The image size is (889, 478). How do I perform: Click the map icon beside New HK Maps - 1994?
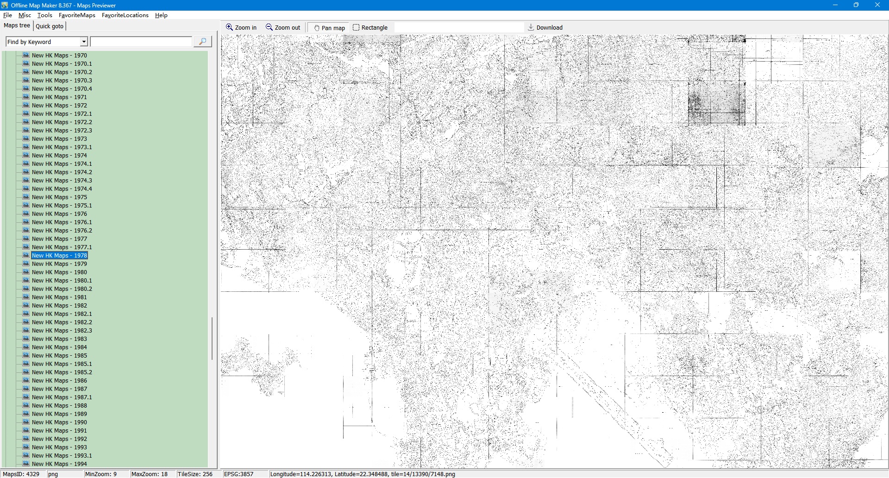(x=26, y=464)
